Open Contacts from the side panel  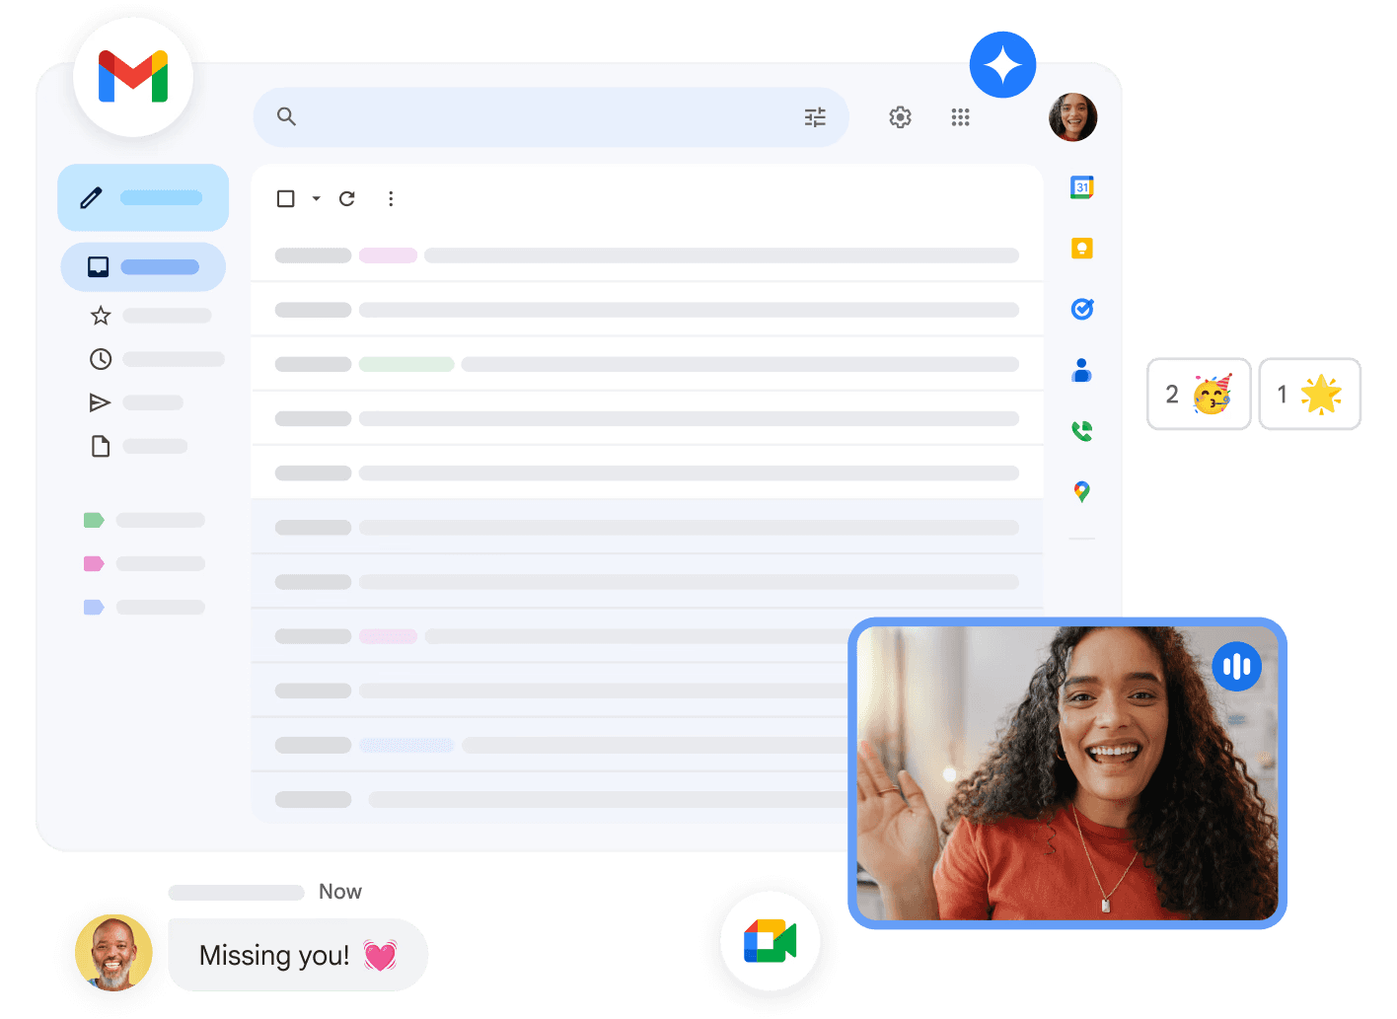(1081, 370)
